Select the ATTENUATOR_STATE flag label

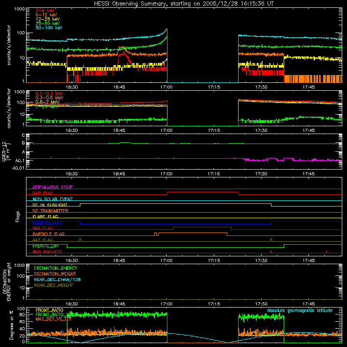tap(52, 187)
